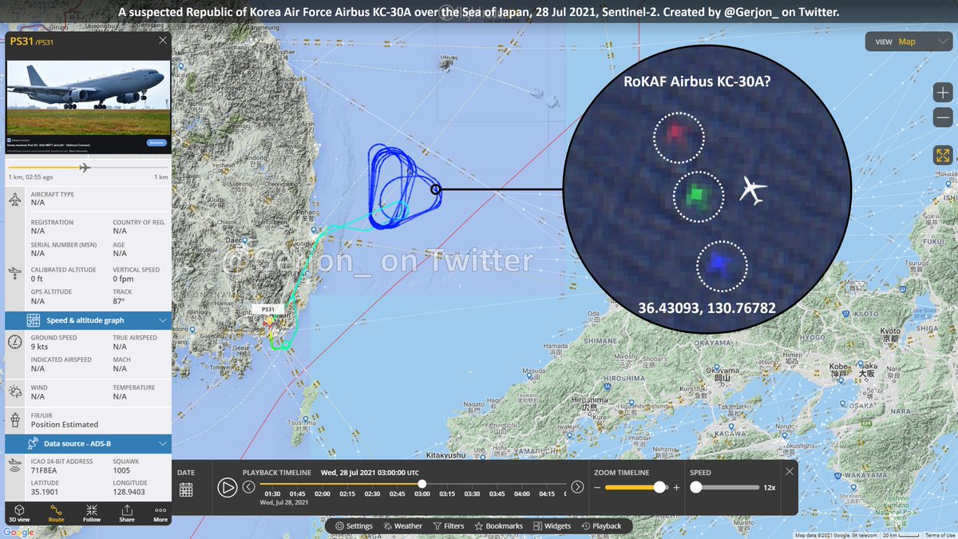Click the FIR/UIR control tower icon
Viewport: 958px width, 539px height.
coord(15,418)
